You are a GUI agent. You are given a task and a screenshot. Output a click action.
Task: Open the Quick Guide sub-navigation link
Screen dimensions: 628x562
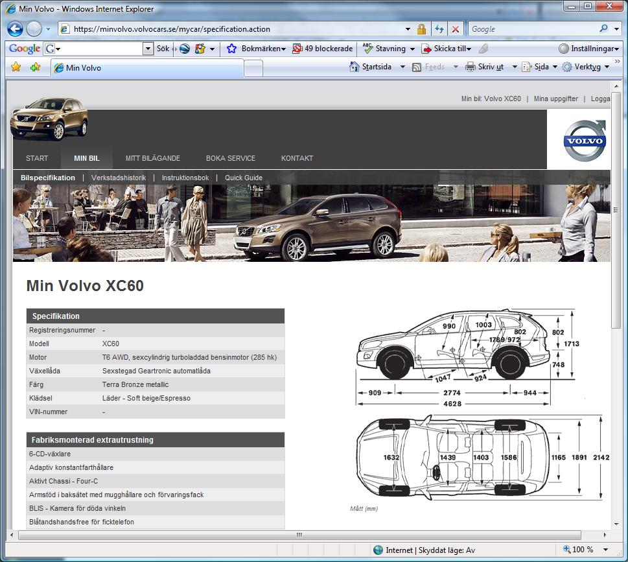pos(244,178)
